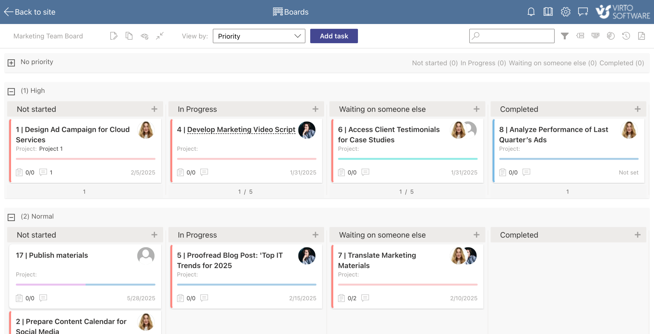Toggle the compact view arrows icon
The width and height of the screenshot is (654, 334).
click(x=160, y=36)
